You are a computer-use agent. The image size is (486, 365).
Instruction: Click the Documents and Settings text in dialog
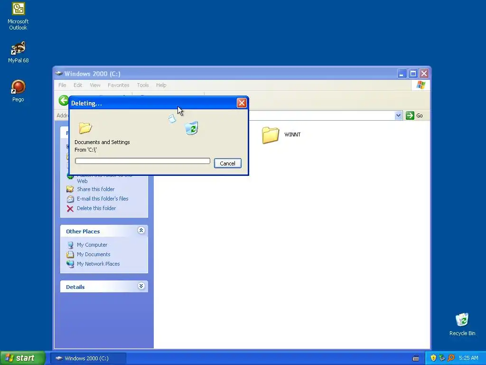103,142
